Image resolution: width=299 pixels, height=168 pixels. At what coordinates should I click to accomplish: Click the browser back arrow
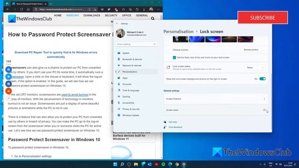[x=7, y=9]
